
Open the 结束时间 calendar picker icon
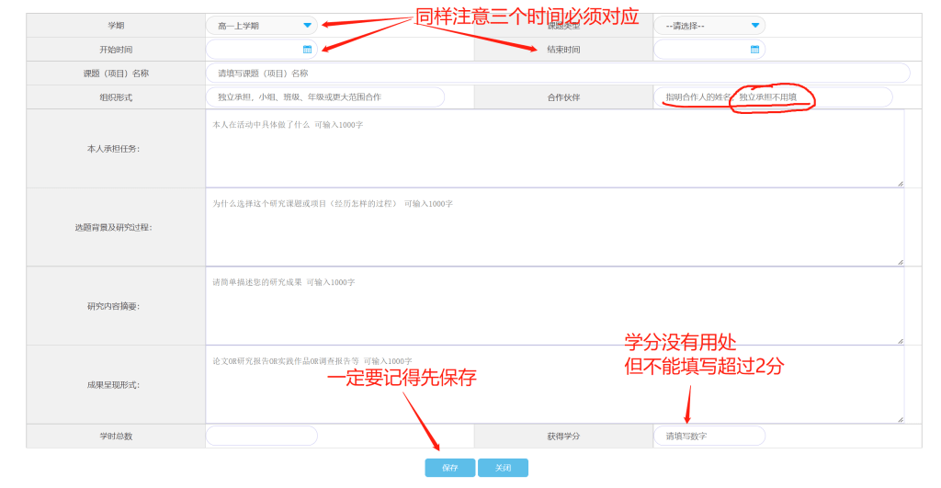click(x=754, y=50)
